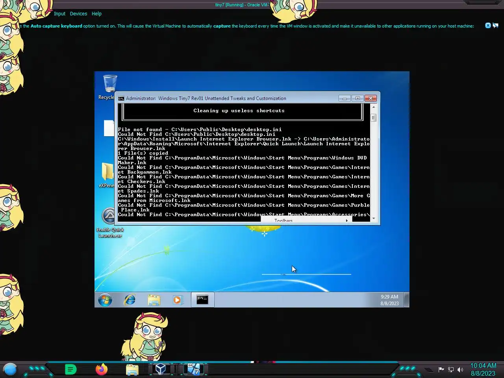Select the command prompt taskbar button
Viewport: 504px width, 378px height.
pyautogui.click(x=202, y=300)
